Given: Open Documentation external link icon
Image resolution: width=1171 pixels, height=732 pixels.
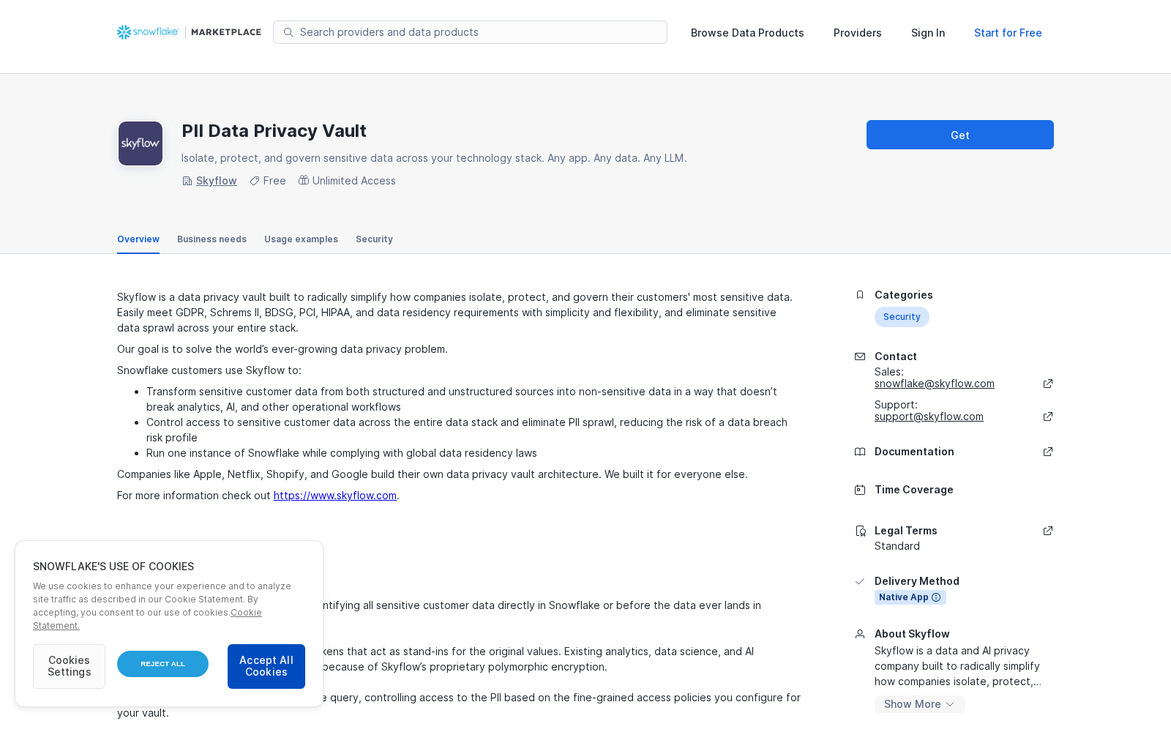Looking at the screenshot, I should click(x=1048, y=452).
